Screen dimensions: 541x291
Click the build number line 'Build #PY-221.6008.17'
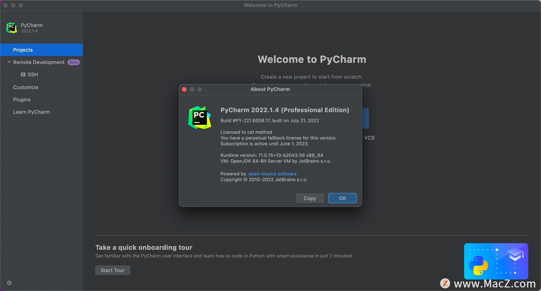(270, 121)
